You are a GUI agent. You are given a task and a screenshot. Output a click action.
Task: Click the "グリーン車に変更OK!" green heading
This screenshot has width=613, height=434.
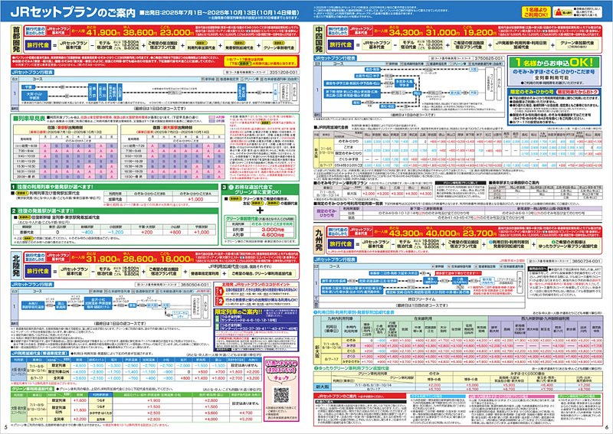pyautogui.click(x=257, y=192)
